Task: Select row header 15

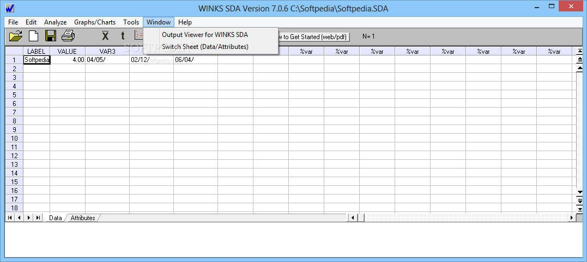Action: coord(14,182)
